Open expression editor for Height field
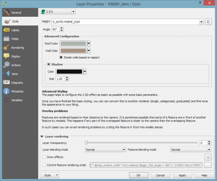Viewport: 217px width, 181px height. 208,22
